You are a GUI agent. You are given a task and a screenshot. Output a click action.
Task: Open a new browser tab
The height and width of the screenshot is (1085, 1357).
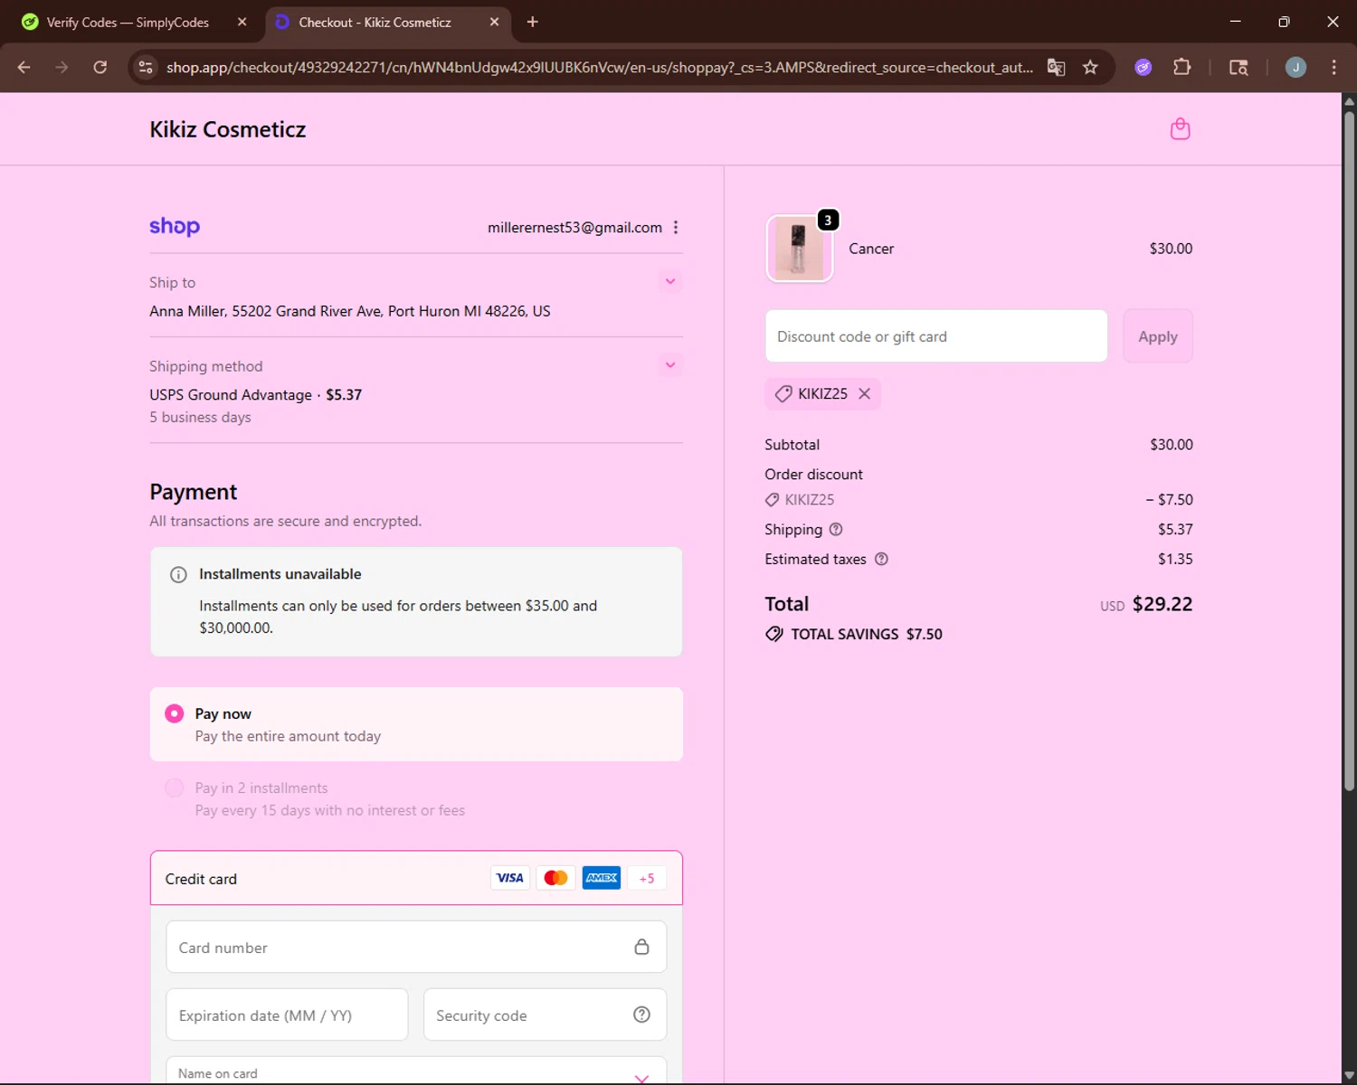tap(532, 22)
